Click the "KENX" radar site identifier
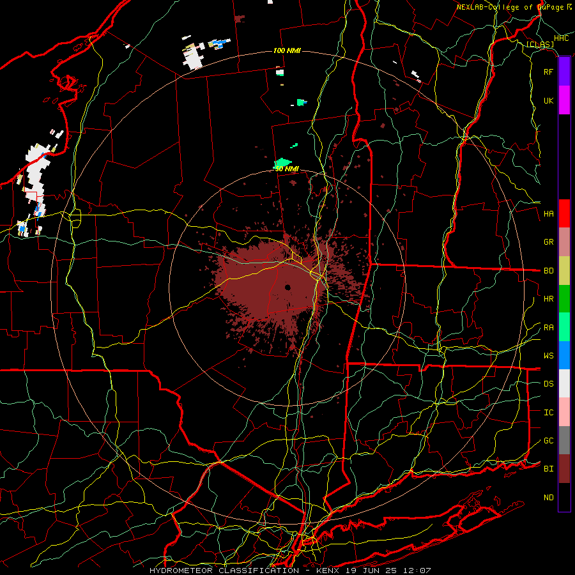The image size is (575, 575). click(329, 571)
